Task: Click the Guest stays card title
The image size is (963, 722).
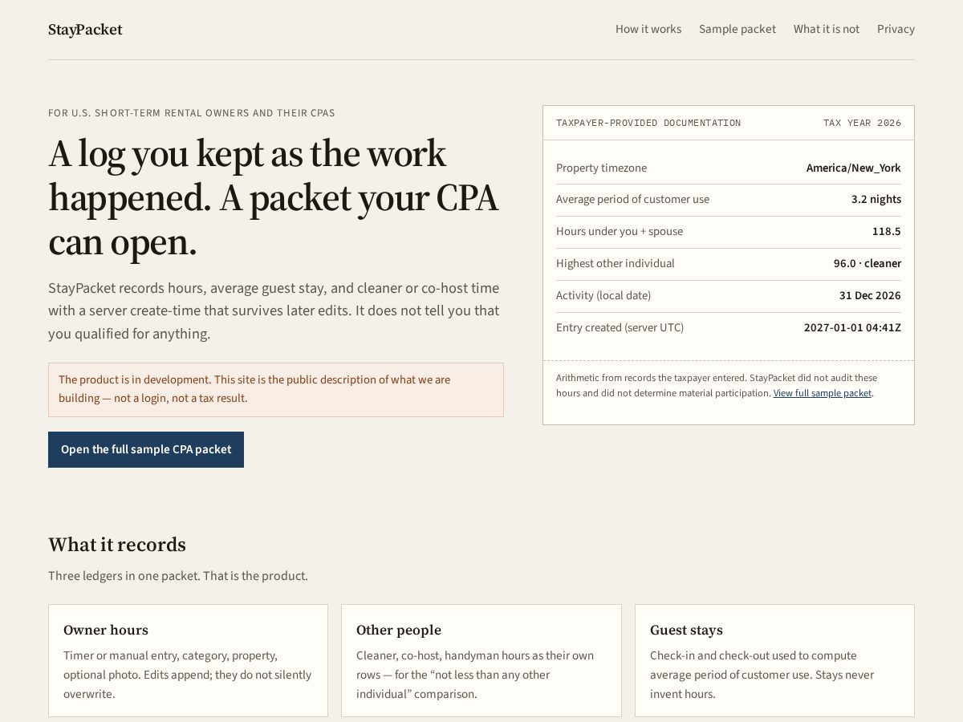Action: click(686, 630)
